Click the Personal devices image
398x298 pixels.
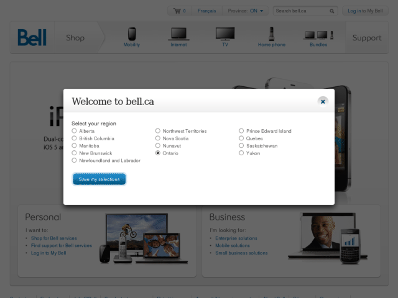144,238
